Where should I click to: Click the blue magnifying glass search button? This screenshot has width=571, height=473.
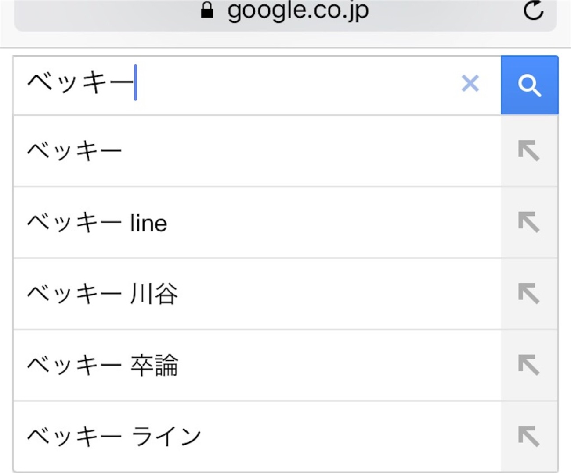coord(529,85)
